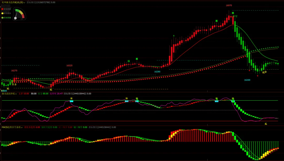Image resolution: width=284 pixels, height=161 pixels.
Task: Click the green 空头控盘 legend dot
Action: [2, 18]
